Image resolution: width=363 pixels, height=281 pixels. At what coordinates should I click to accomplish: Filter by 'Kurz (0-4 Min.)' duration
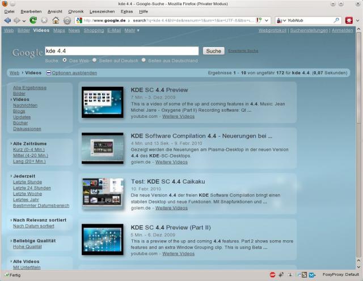tap(29, 150)
